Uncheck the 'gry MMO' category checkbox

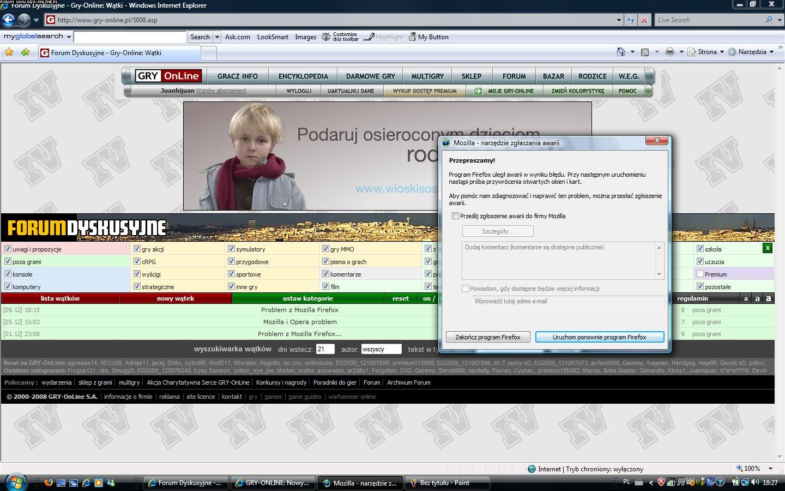click(325, 249)
